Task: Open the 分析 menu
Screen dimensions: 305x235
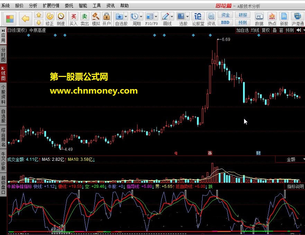Action: (33, 6)
